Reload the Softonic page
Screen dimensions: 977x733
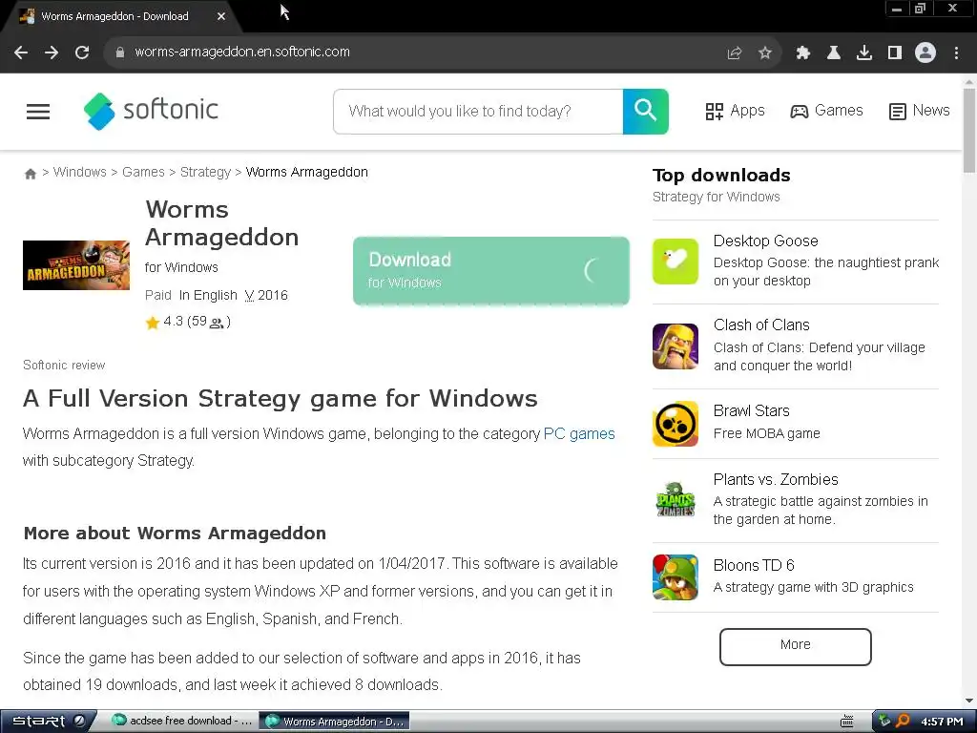[82, 52]
